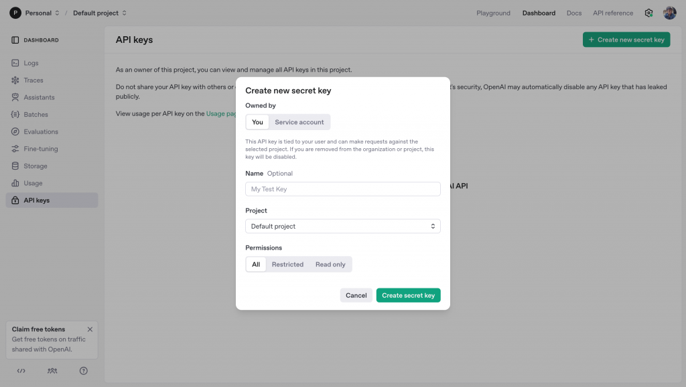Select the Service account owner option
Image resolution: width=686 pixels, height=387 pixels.
299,122
